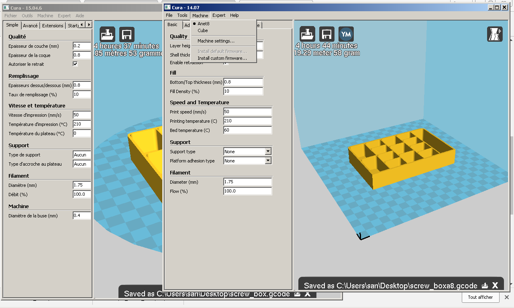The image size is (514, 308).
Task: Click the Epaisseur de couche field
Action: coord(82,46)
